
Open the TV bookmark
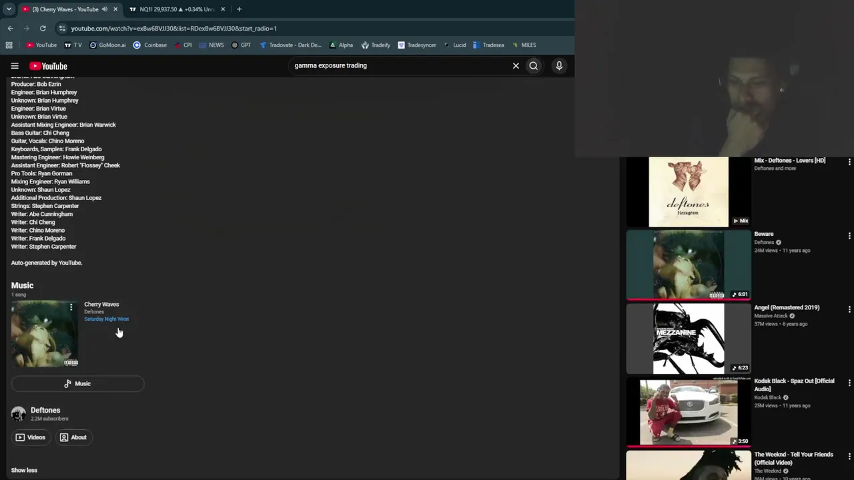point(73,45)
